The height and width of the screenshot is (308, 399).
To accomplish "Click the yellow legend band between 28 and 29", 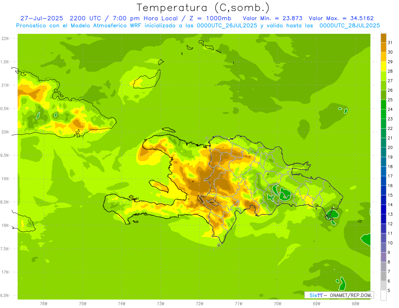I will (x=383, y=66).
